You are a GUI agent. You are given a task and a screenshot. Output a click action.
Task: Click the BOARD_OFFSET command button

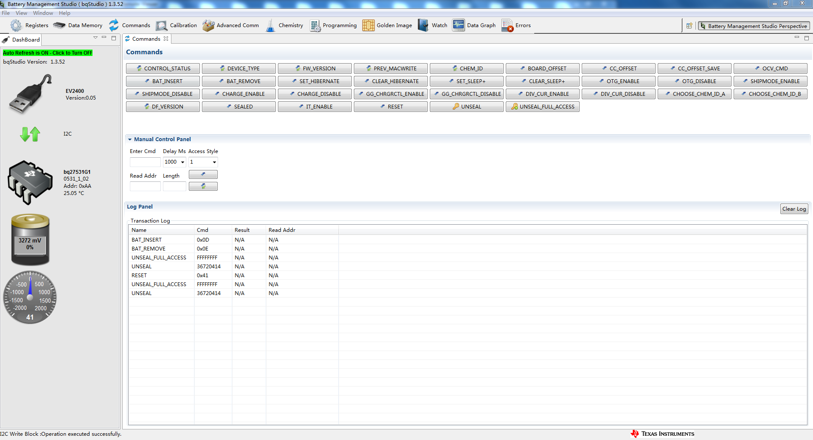point(543,69)
